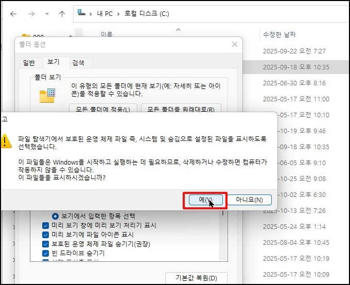350x285 pixels.
Task: Expand the chevron before 내 PC in the address bar
Action: (x=91, y=14)
